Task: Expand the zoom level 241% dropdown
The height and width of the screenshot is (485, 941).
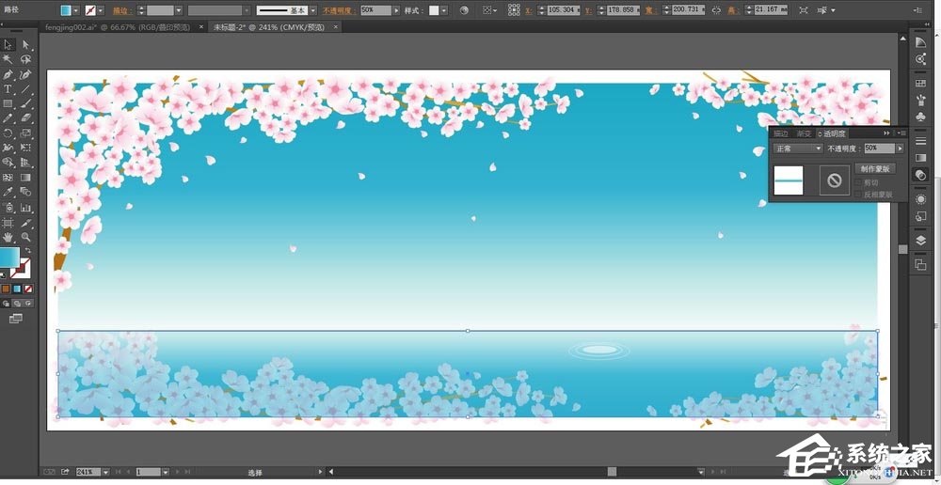Action: [x=105, y=472]
